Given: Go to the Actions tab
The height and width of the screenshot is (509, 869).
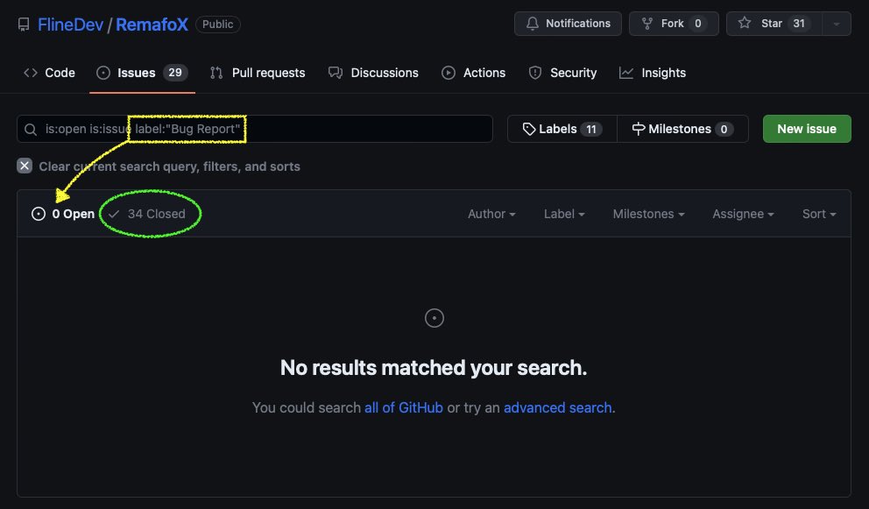Looking at the screenshot, I should (473, 73).
